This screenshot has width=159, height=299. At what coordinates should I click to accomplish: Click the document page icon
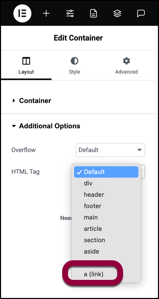pyautogui.click(x=94, y=13)
